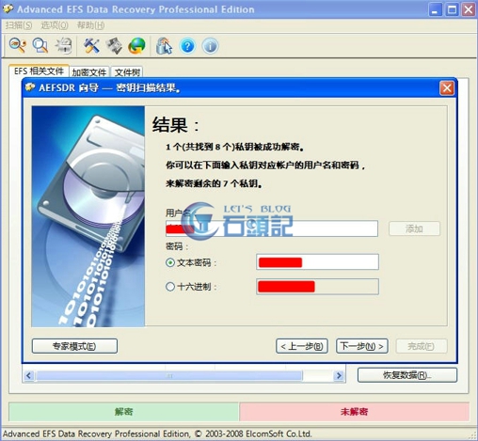Open the 选项(O) menu
Viewport: 478px width, 441px height.
[55, 25]
